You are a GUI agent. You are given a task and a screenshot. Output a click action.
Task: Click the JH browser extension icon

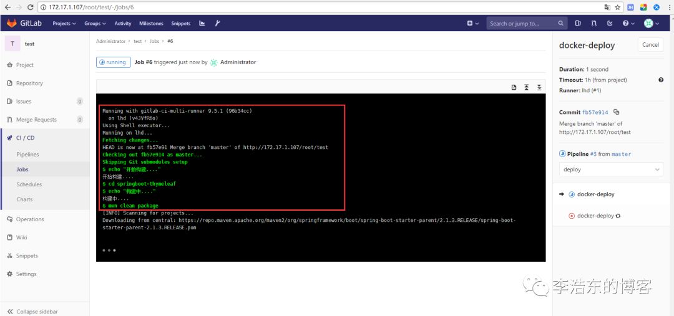[x=630, y=7]
